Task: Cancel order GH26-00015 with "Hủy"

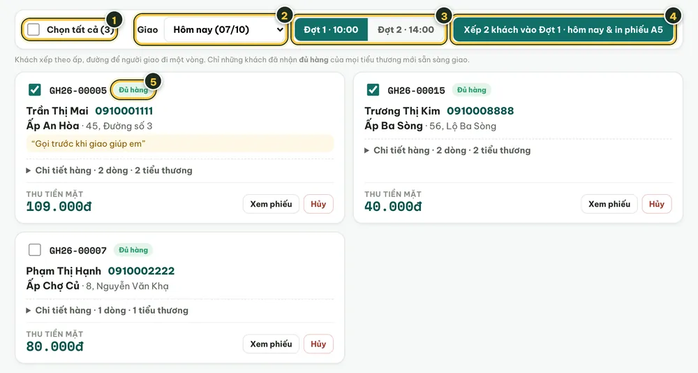Action: (x=657, y=204)
